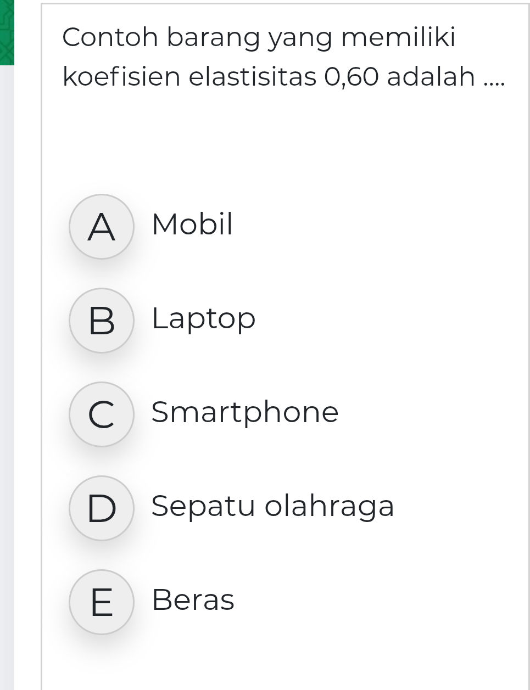Click the answer text Sepatu olahraga

[x=272, y=506]
